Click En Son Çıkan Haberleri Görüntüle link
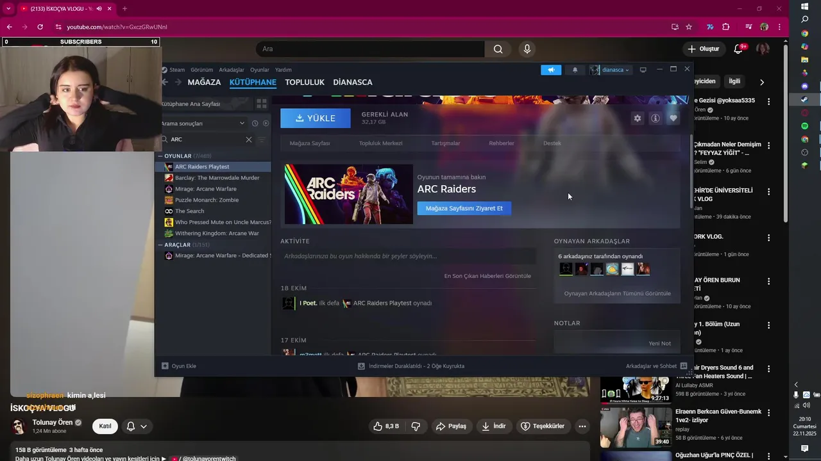Viewport: 821px width, 461px height. 487,276
